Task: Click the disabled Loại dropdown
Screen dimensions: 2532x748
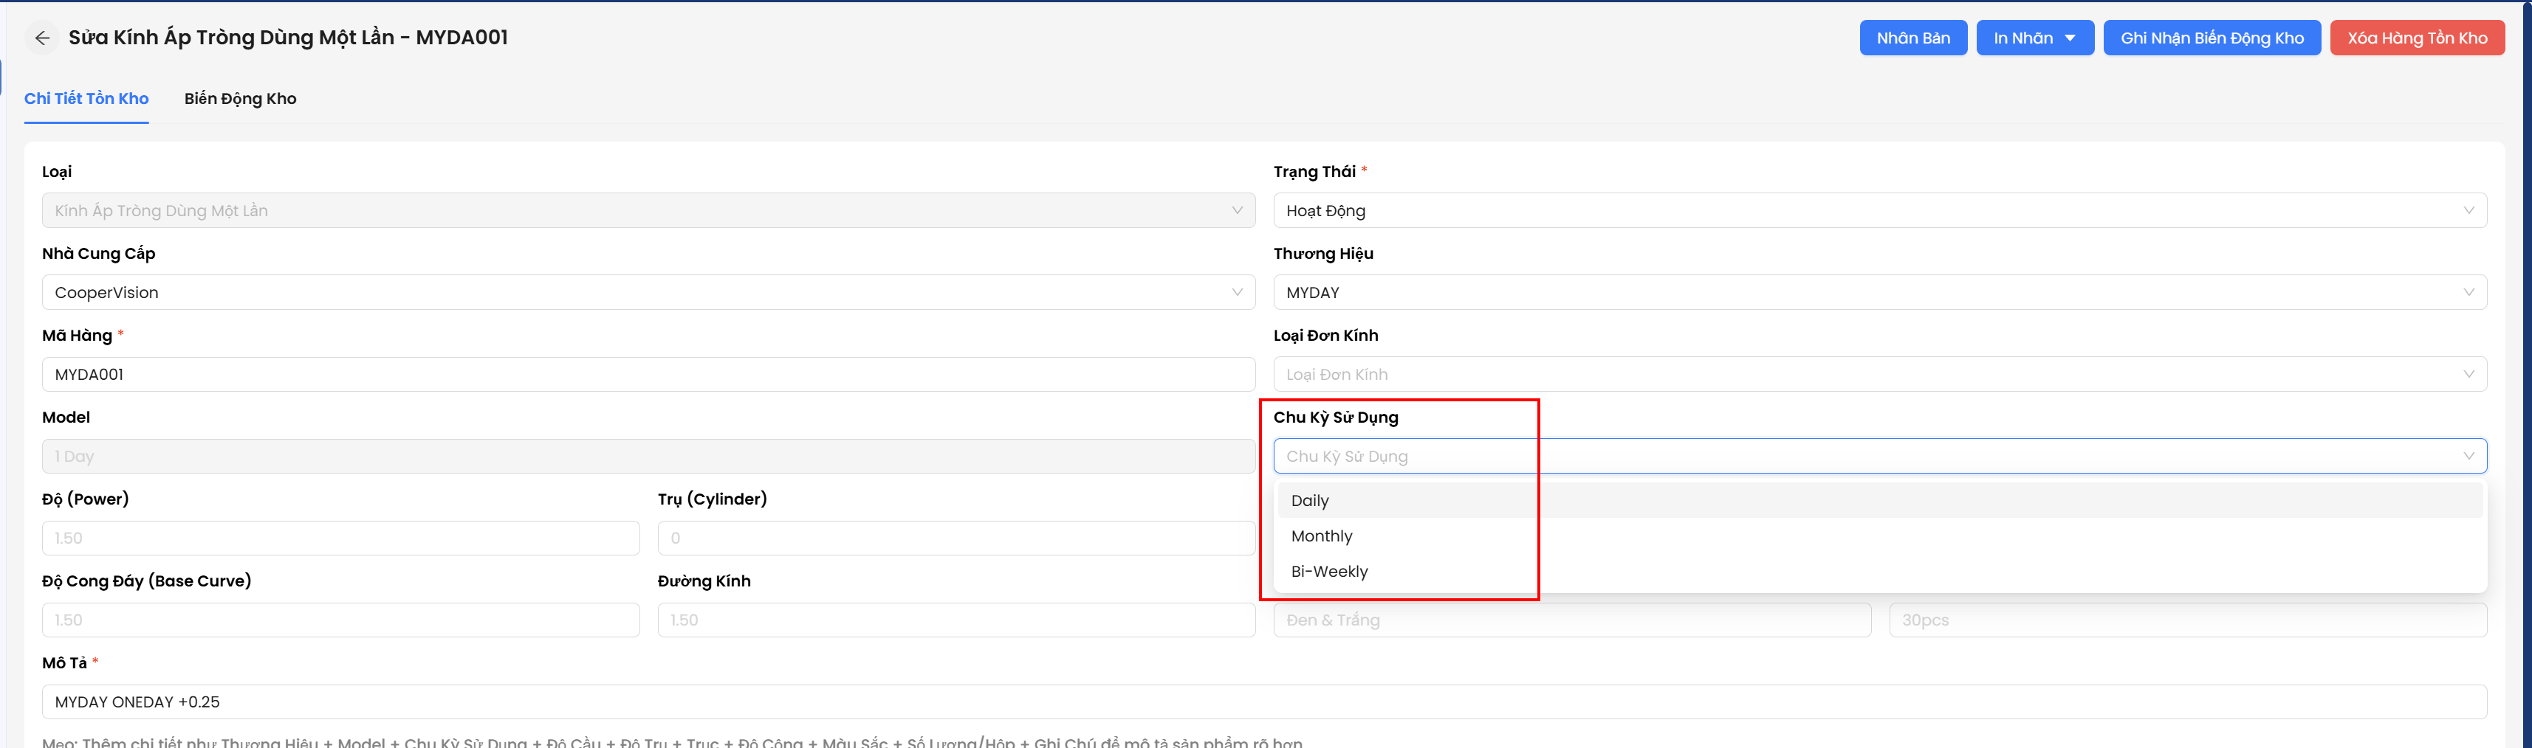Action: [x=649, y=211]
